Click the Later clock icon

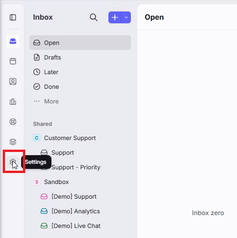click(37, 72)
